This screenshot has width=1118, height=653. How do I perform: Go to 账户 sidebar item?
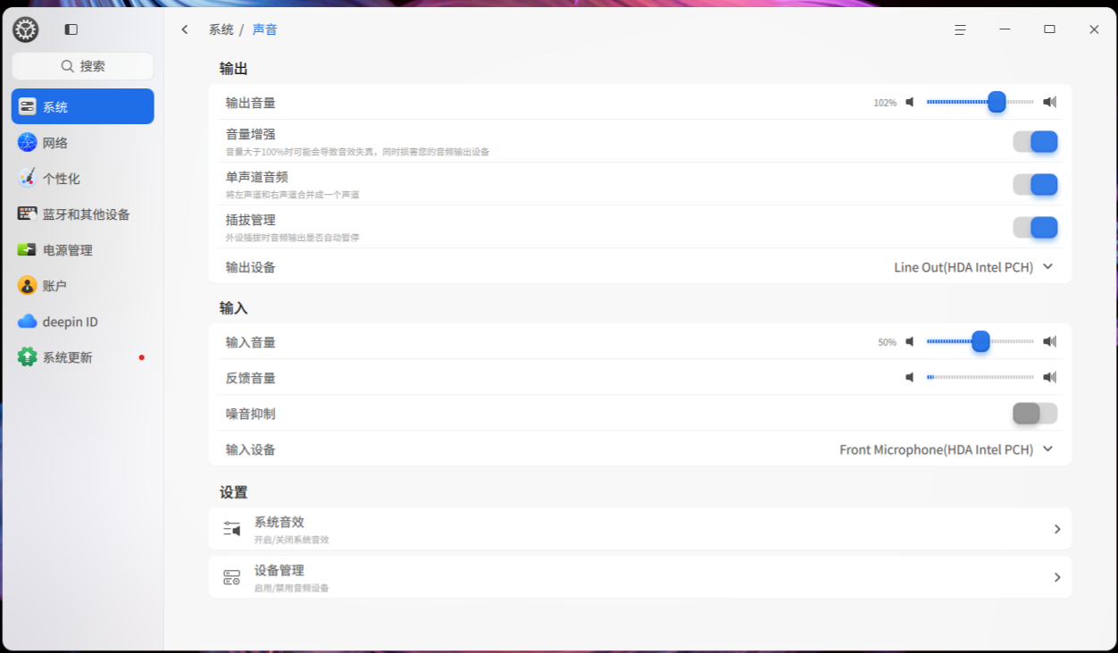(x=82, y=285)
